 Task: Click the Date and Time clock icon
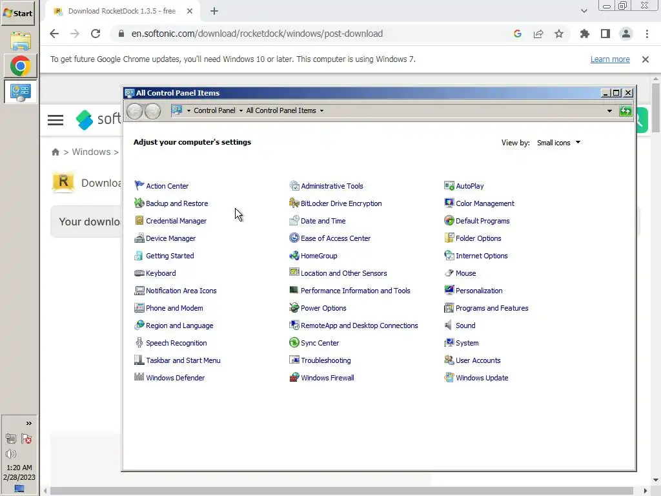(x=294, y=221)
